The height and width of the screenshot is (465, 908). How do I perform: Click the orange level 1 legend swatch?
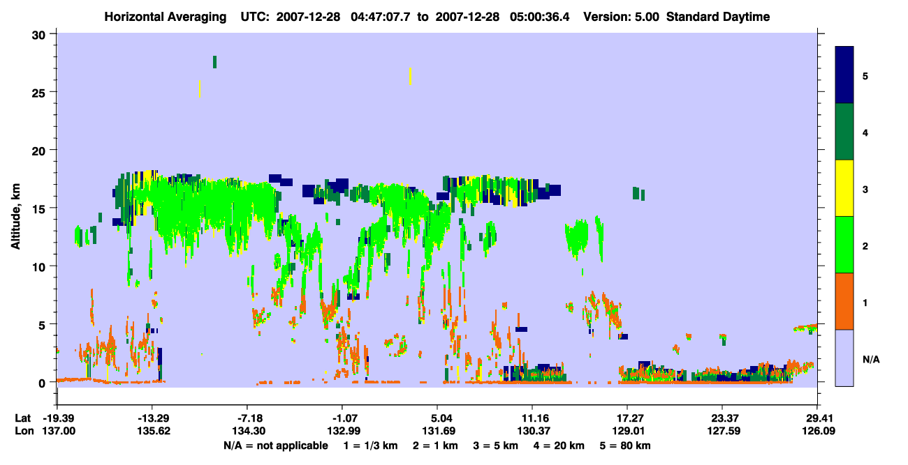(x=844, y=301)
